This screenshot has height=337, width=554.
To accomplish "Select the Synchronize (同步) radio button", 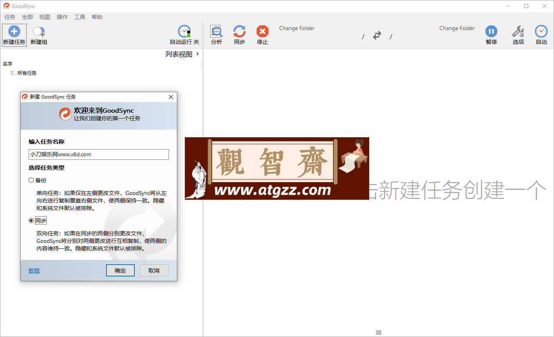I will click(x=31, y=221).
